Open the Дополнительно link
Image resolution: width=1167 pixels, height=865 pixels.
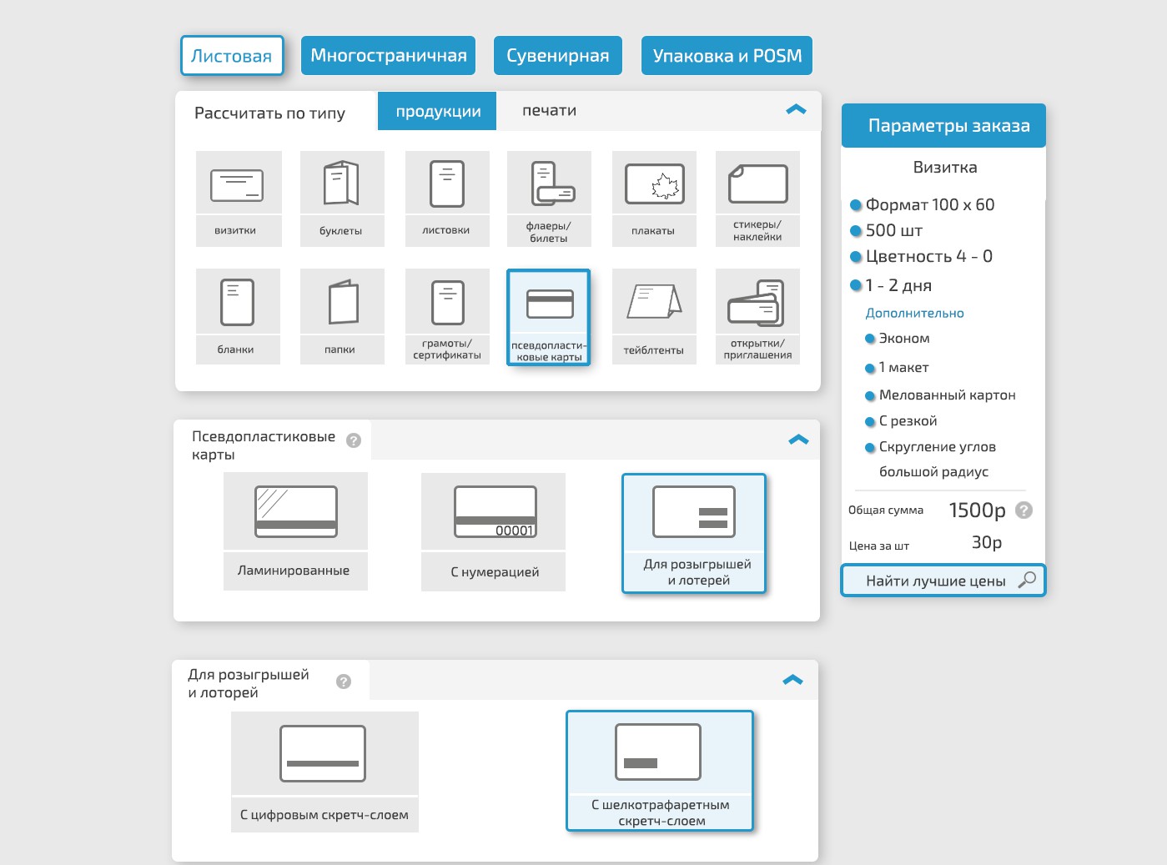click(x=914, y=313)
